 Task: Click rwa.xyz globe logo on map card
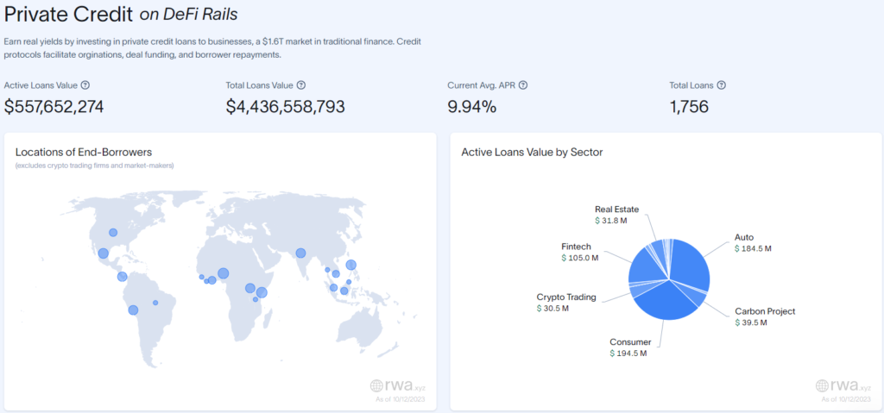377,386
